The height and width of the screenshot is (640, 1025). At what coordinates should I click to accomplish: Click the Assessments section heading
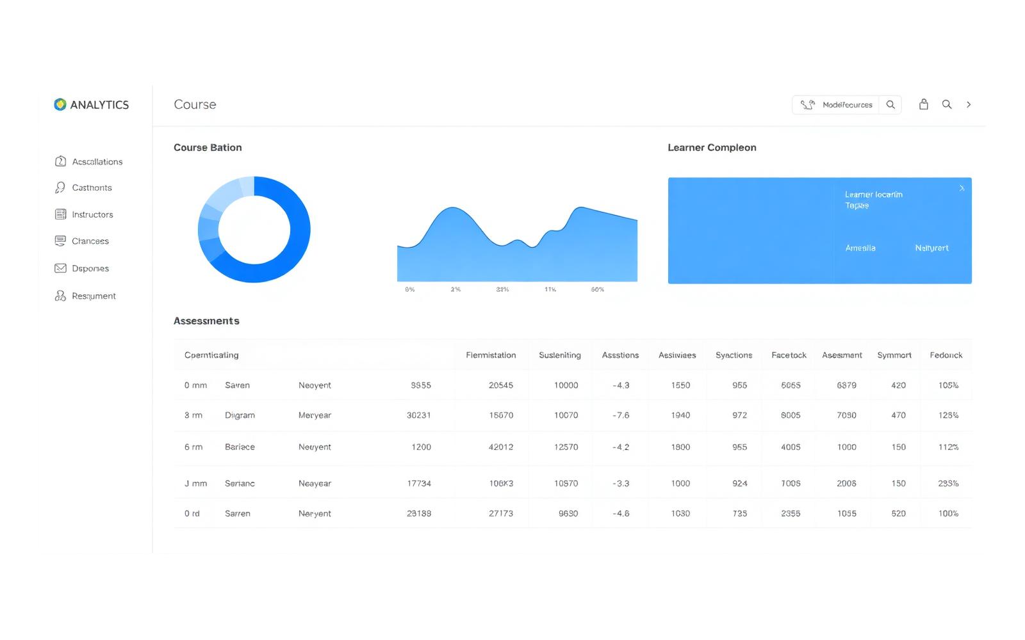(206, 321)
